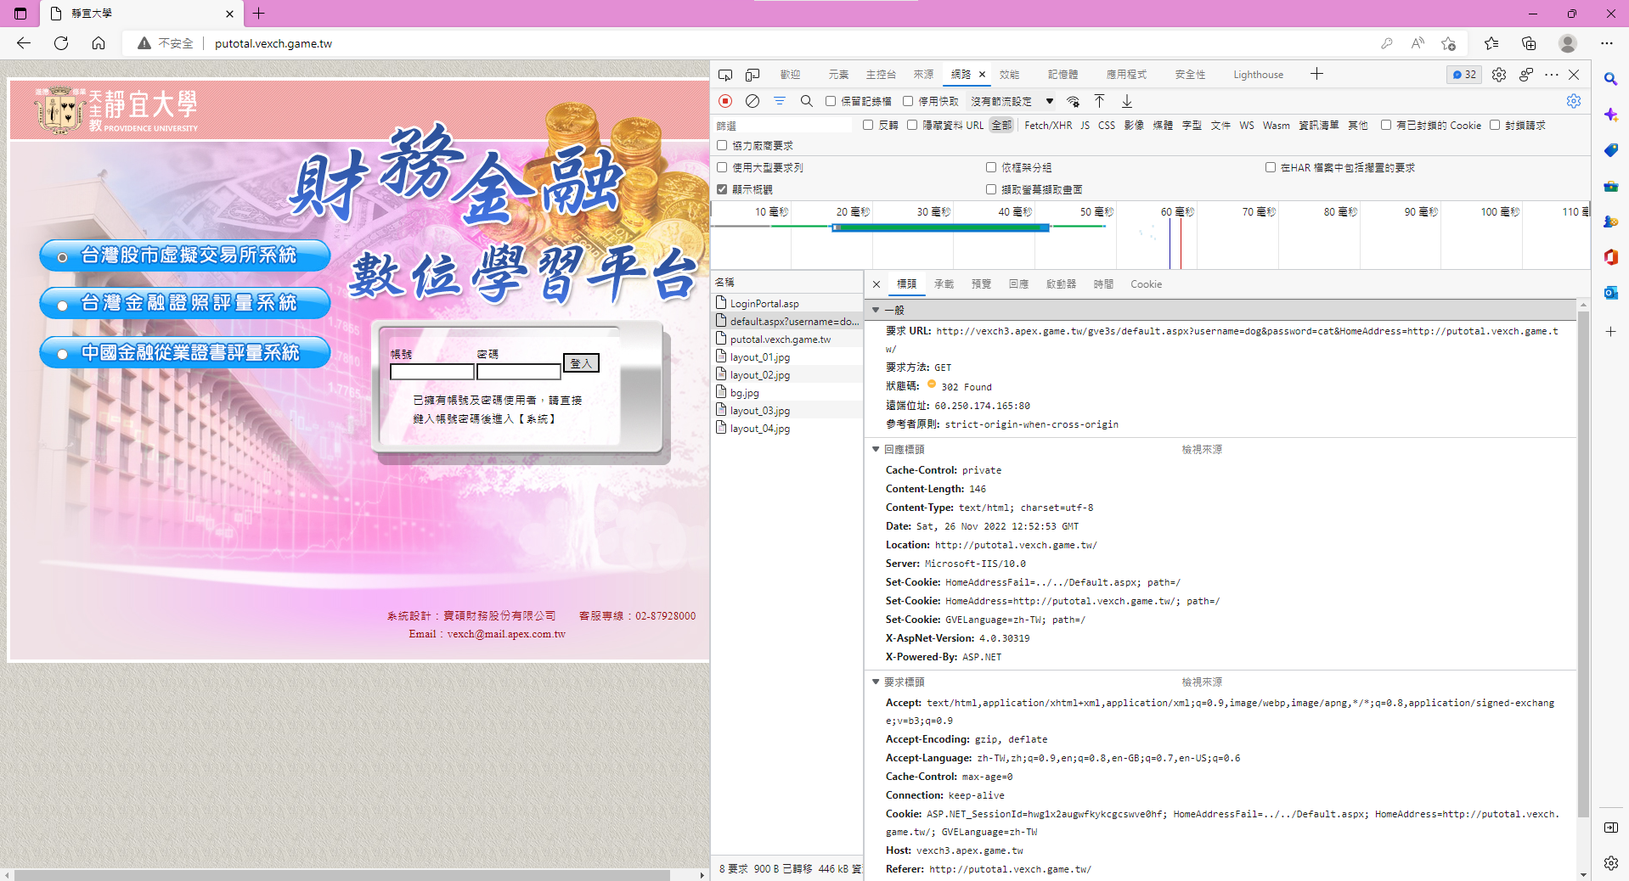Toggle the network filter funnel icon

pyautogui.click(x=780, y=101)
